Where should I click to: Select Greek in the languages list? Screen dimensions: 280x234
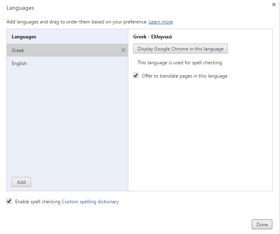(x=67, y=50)
